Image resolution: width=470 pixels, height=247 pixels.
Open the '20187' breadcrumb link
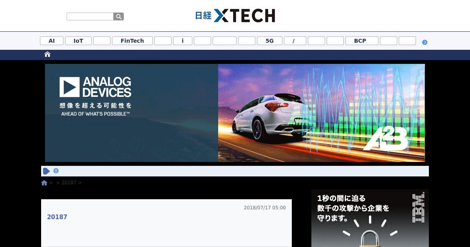[69, 183]
